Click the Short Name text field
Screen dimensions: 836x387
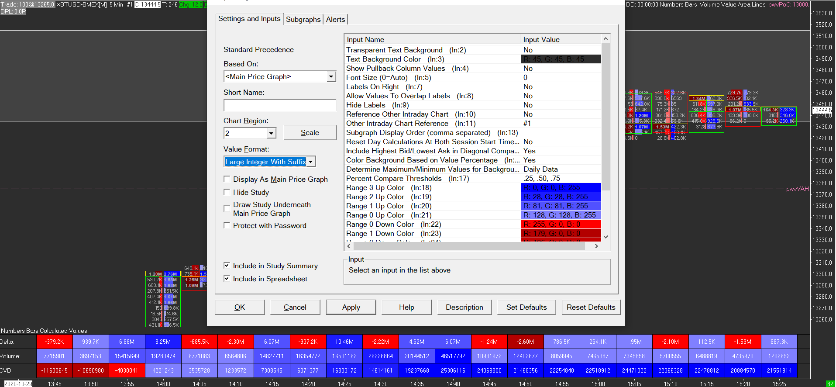coord(280,105)
